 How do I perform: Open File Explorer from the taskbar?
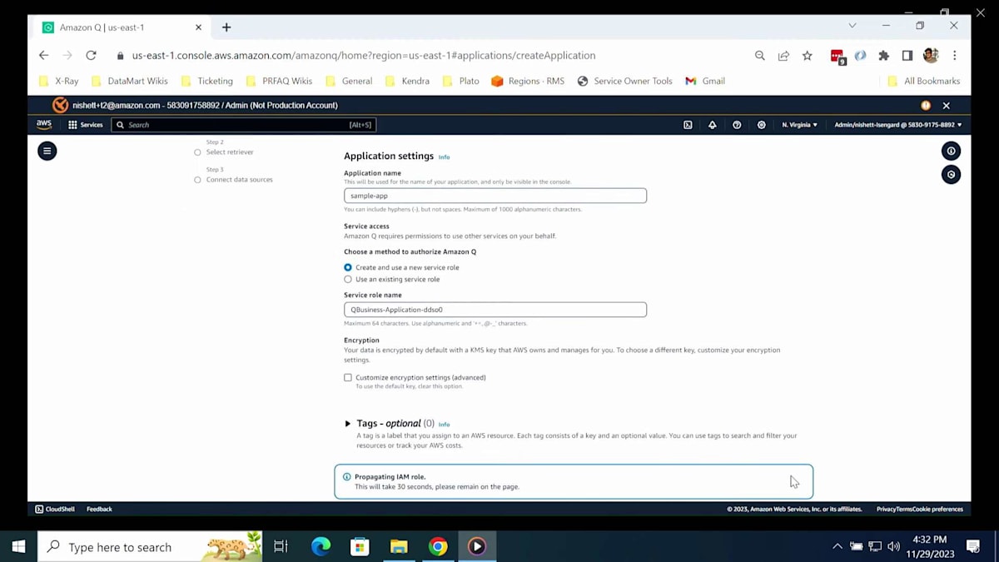tap(399, 546)
